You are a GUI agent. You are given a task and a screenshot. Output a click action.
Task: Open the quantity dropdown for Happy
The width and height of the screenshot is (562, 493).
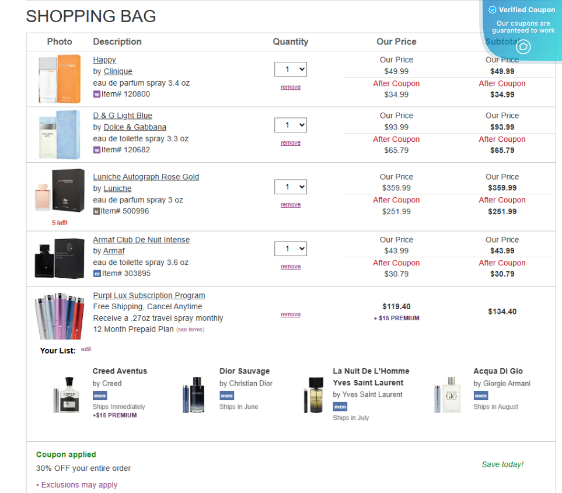coord(290,69)
